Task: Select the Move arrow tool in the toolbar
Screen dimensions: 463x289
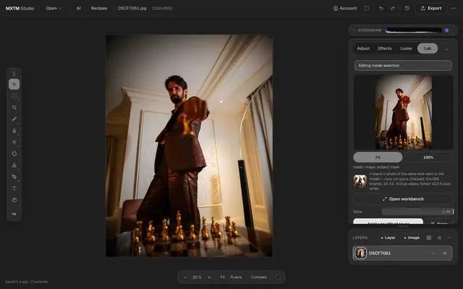Action: [14, 85]
